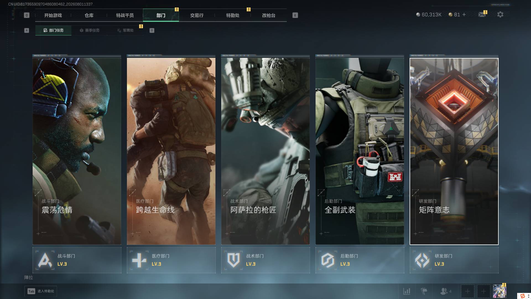
Task: Click the Tab 进入特勤处 button
Action: click(x=41, y=291)
